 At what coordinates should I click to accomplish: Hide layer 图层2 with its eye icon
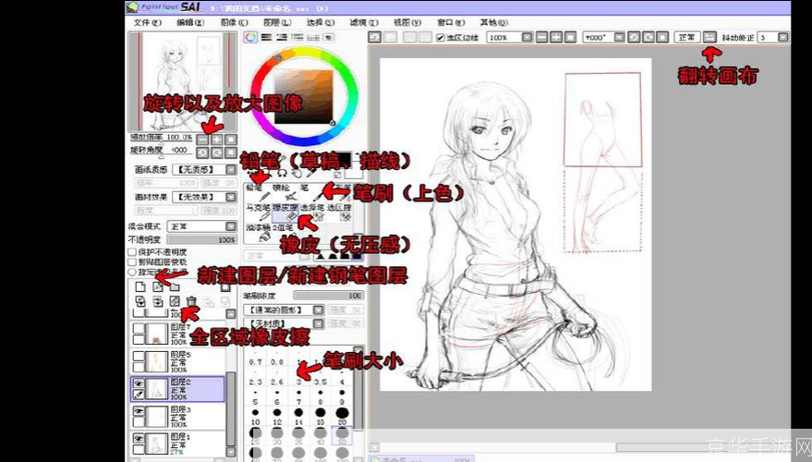point(139,383)
